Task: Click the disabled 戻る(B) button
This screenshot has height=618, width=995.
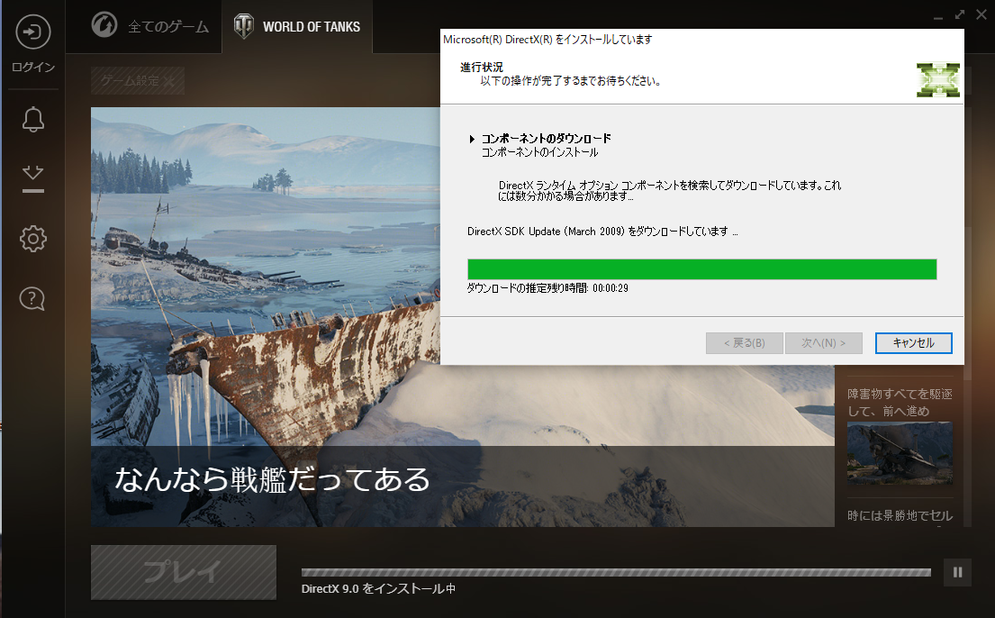Action: (745, 343)
